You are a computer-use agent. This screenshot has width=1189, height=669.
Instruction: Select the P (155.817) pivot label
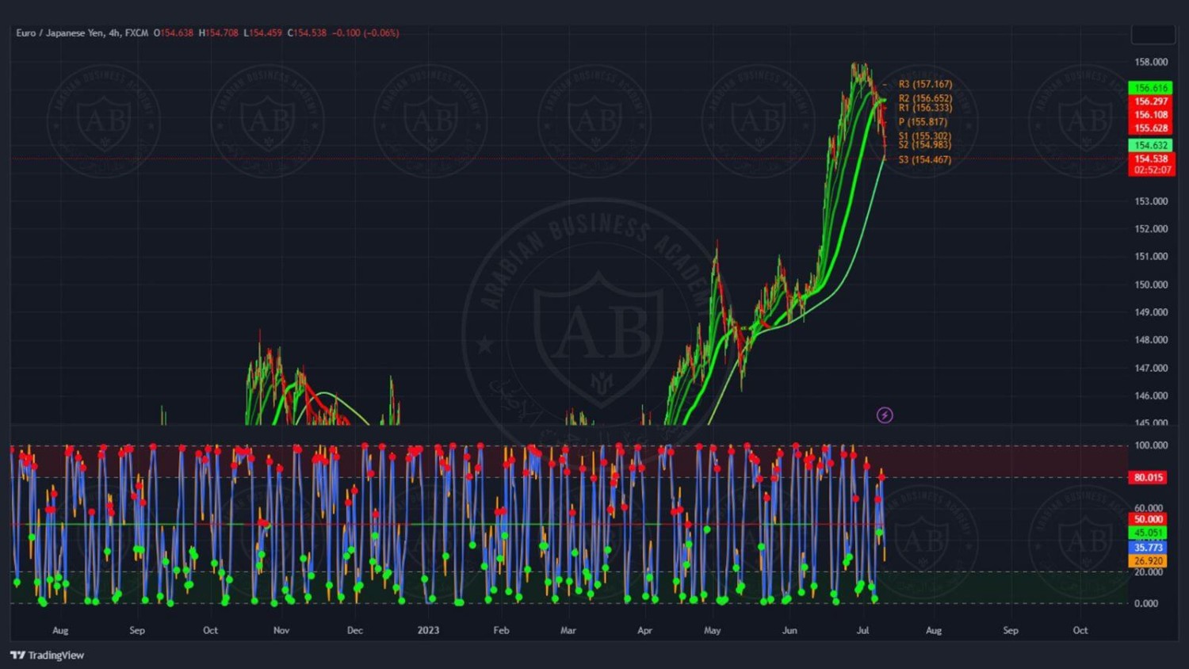(923, 122)
